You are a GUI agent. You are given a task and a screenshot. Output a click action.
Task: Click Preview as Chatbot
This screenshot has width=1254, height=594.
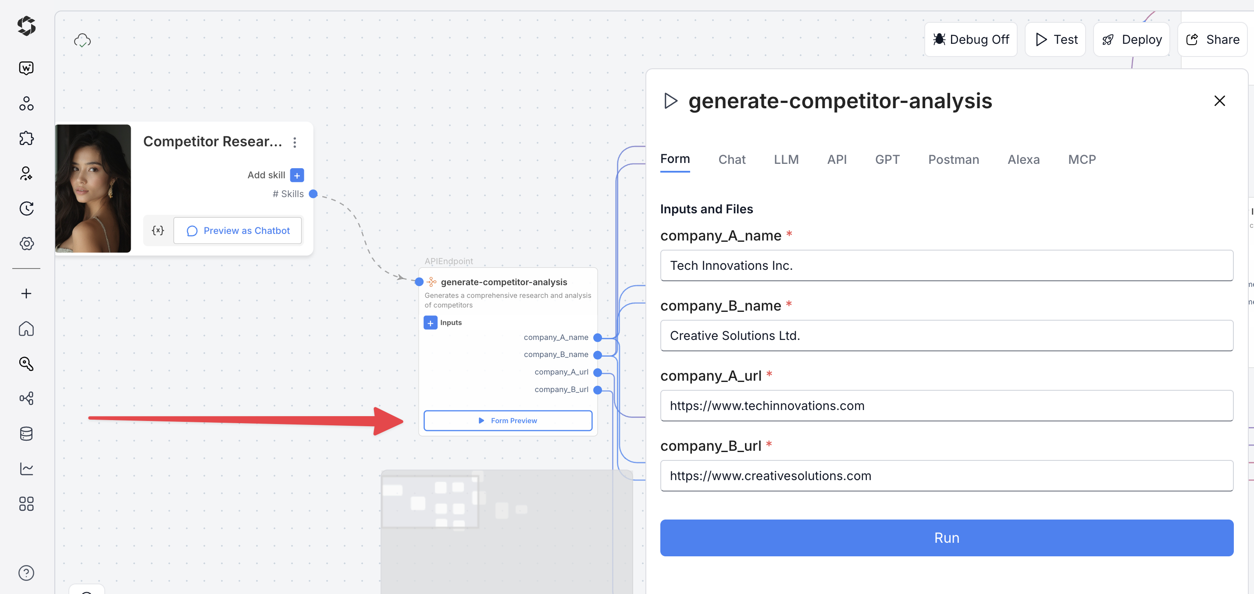[x=238, y=230]
